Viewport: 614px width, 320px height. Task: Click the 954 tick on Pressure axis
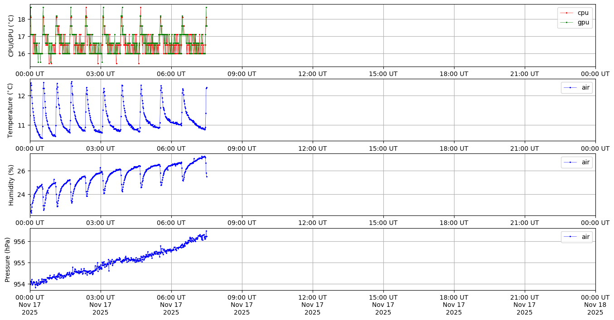pyautogui.click(x=19, y=284)
